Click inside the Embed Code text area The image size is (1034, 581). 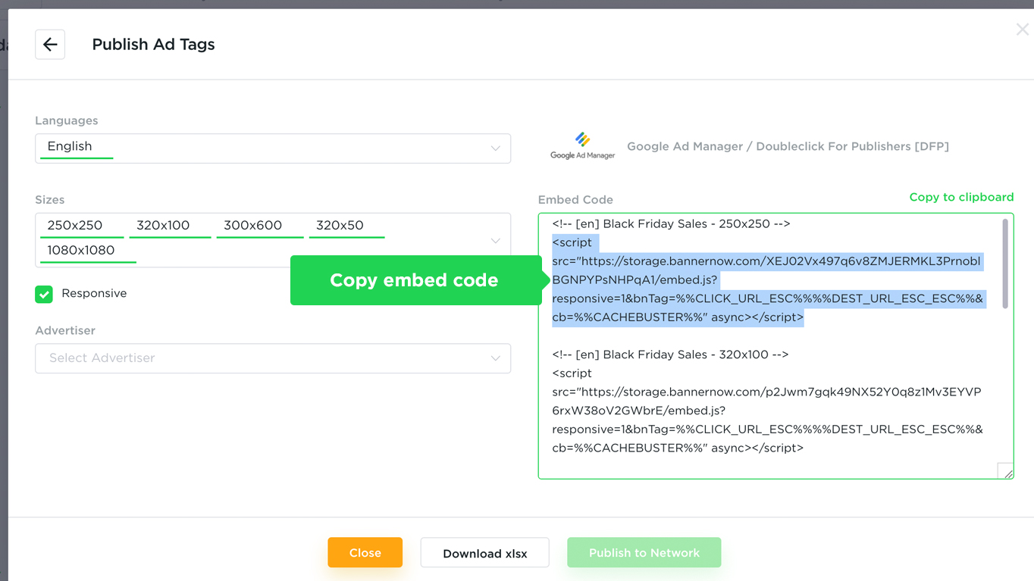pos(775,346)
